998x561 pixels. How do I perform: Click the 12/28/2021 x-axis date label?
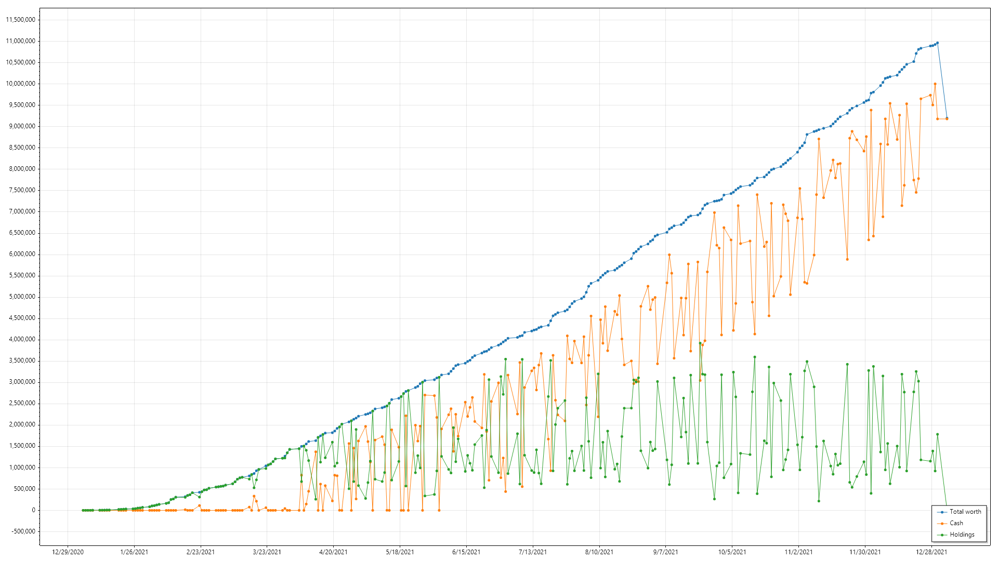[931, 552]
